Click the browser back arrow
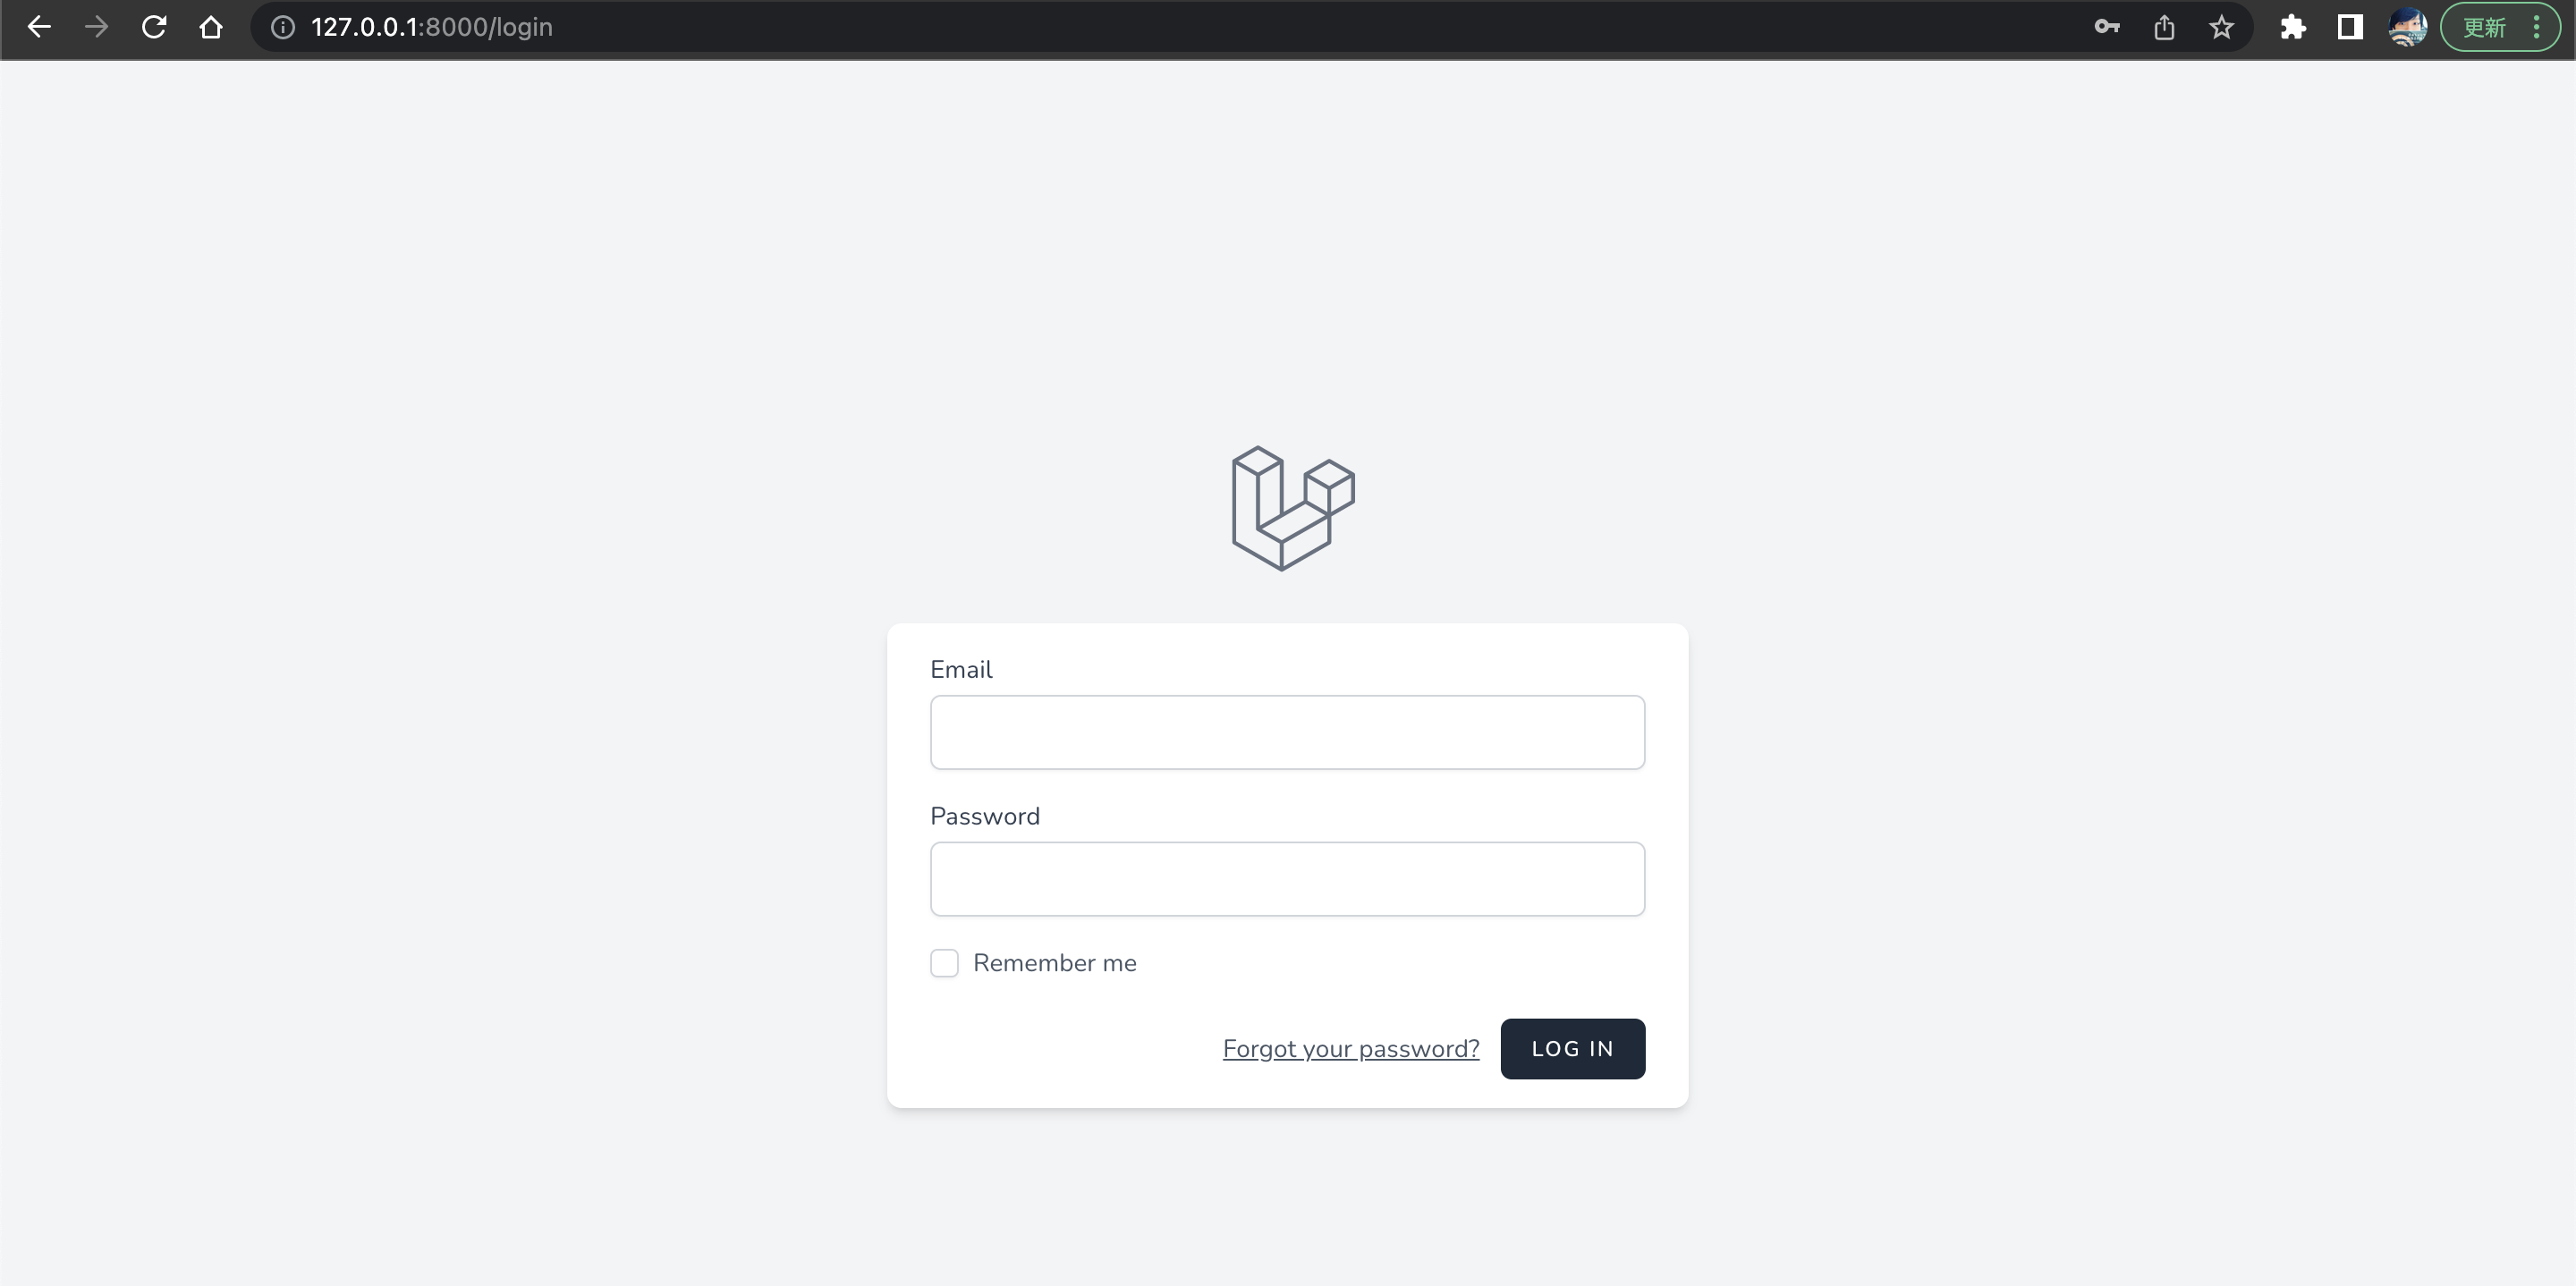The image size is (2576, 1286). (39, 27)
